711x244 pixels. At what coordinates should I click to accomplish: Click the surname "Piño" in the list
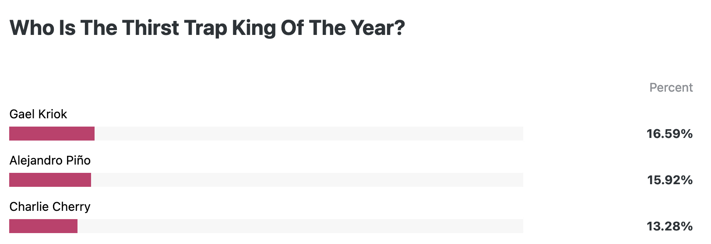[78, 161]
